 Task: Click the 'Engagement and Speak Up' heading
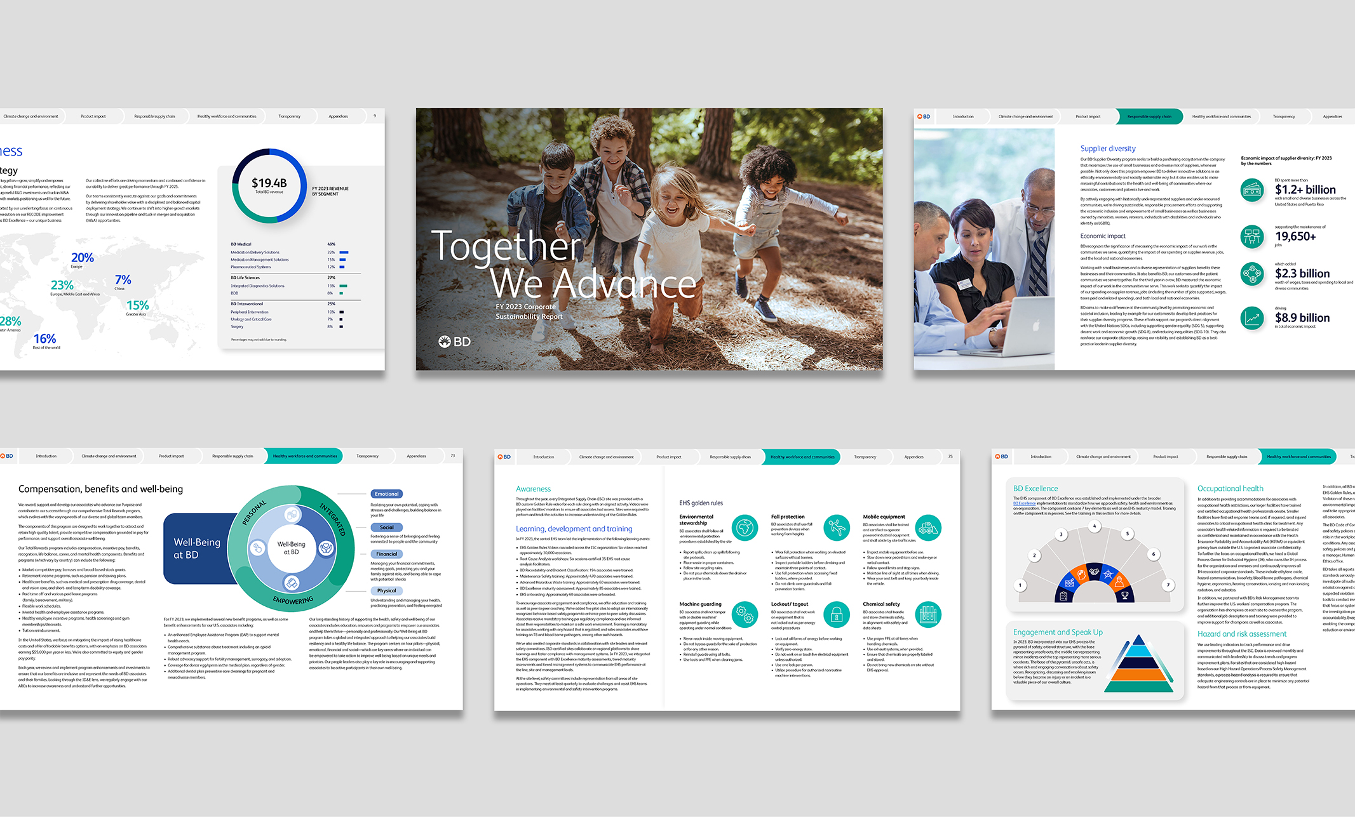tap(1058, 632)
